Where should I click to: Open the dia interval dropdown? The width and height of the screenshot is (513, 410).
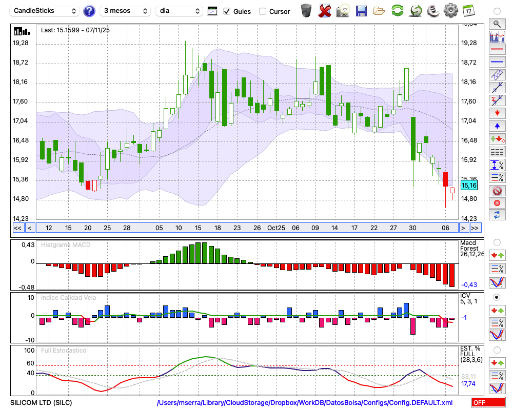(179, 11)
